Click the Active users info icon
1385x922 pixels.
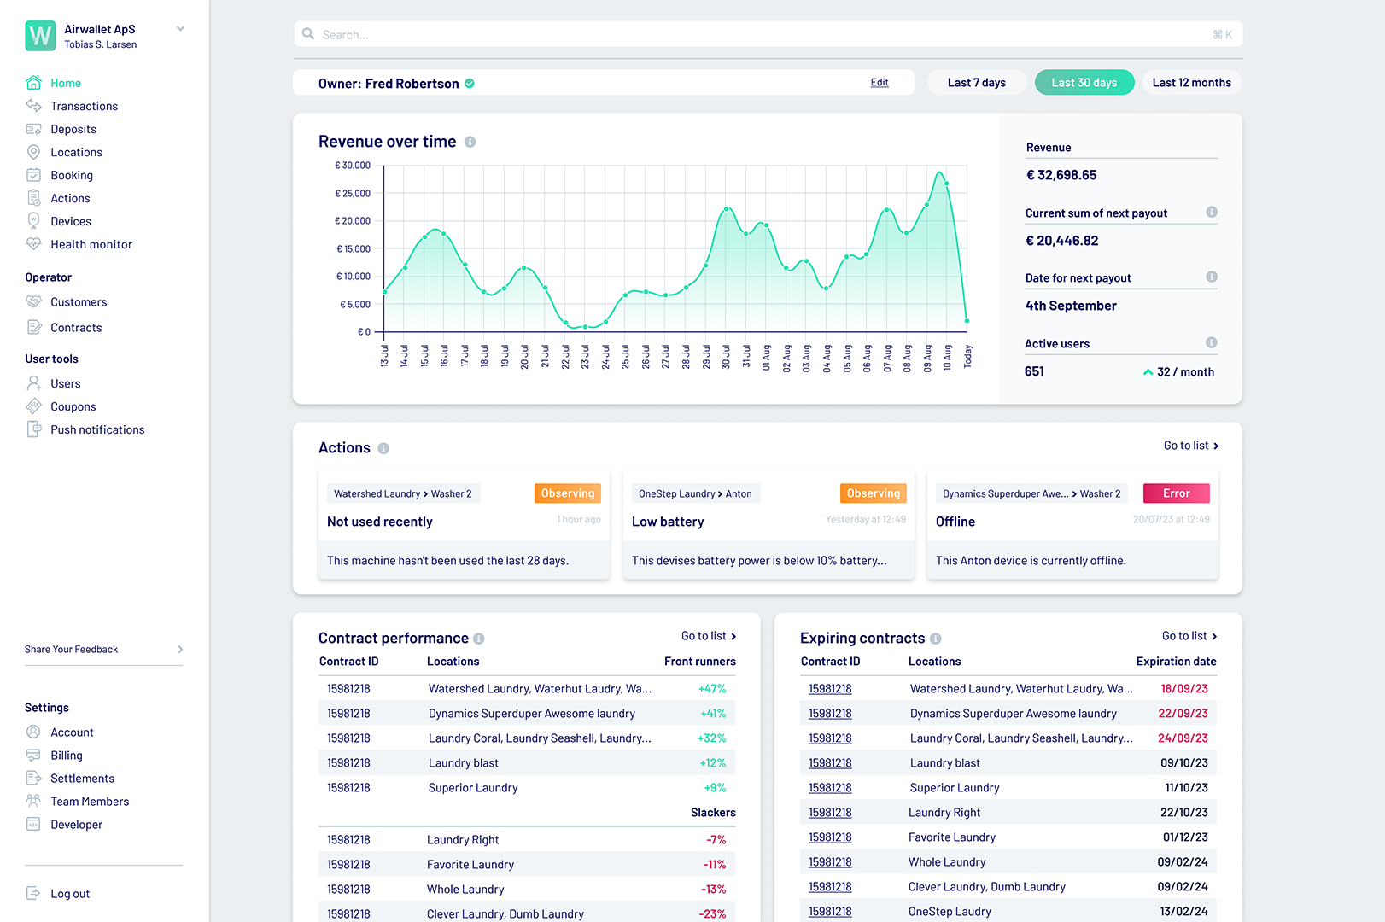point(1211,342)
